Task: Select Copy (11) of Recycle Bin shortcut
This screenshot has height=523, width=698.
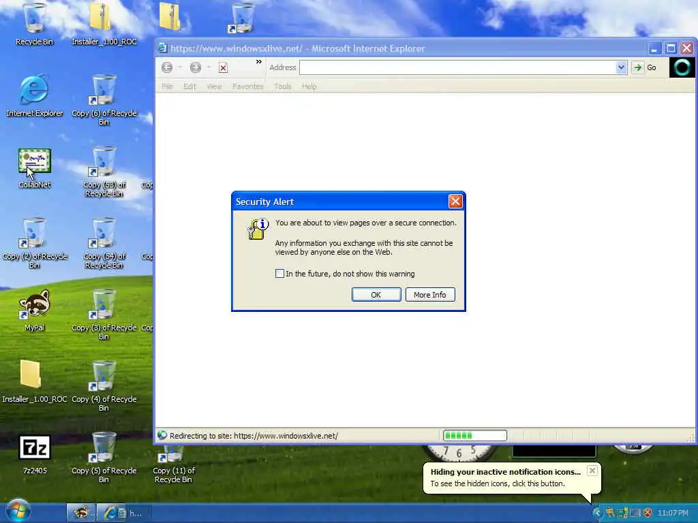Action: (x=174, y=464)
